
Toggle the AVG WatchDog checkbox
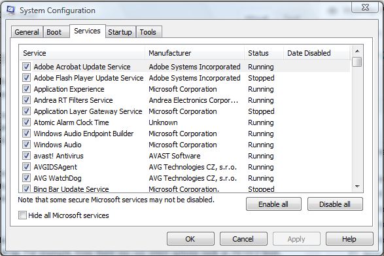[26, 178]
